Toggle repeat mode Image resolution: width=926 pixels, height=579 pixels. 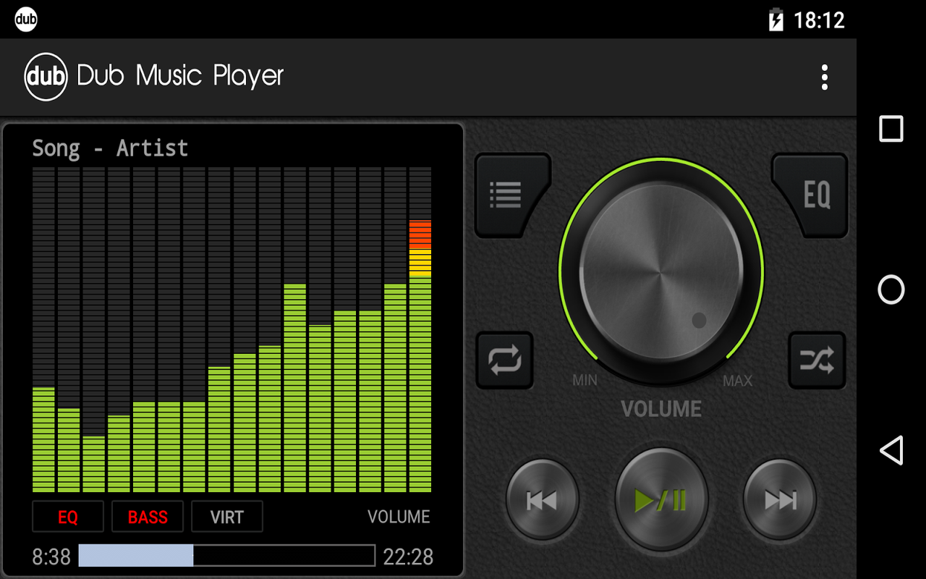tap(504, 360)
